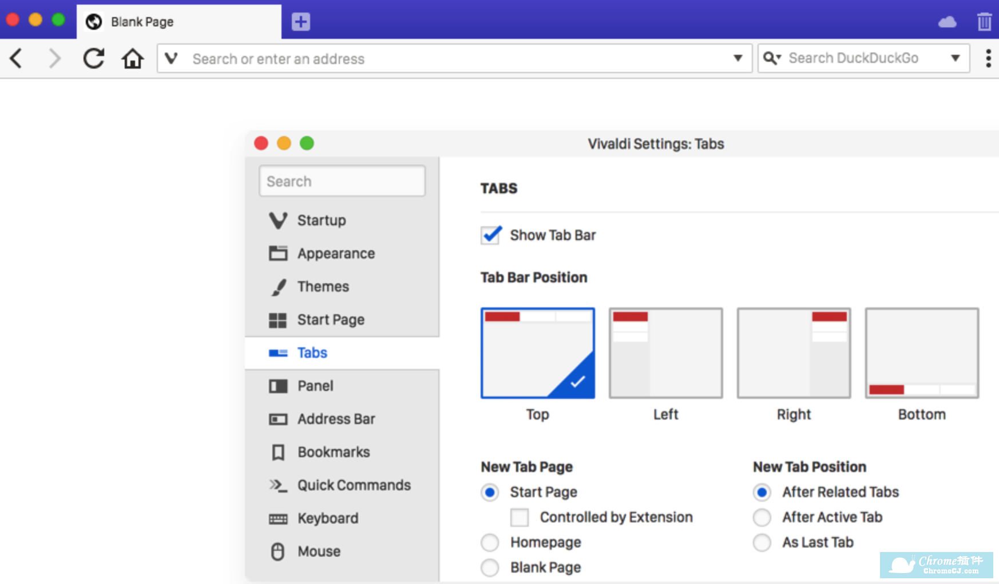Screen dimensions: 999x584
Task: Open the cloud sync icon
Action: click(x=948, y=22)
